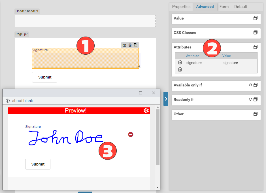266x193 pixels.
Task: Switch to the Form tab
Action: (x=224, y=7)
